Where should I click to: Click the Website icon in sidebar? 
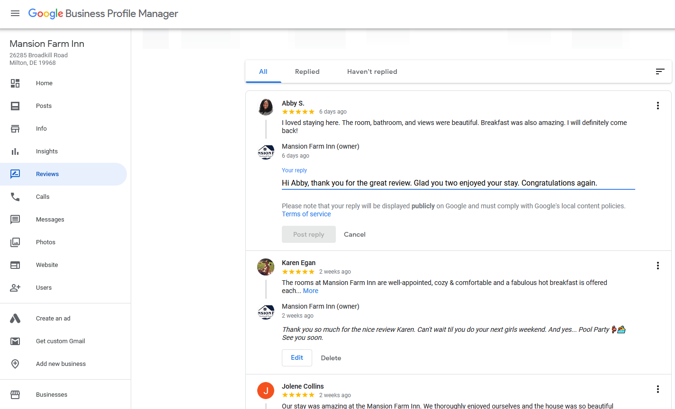click(x=15, y=265)
